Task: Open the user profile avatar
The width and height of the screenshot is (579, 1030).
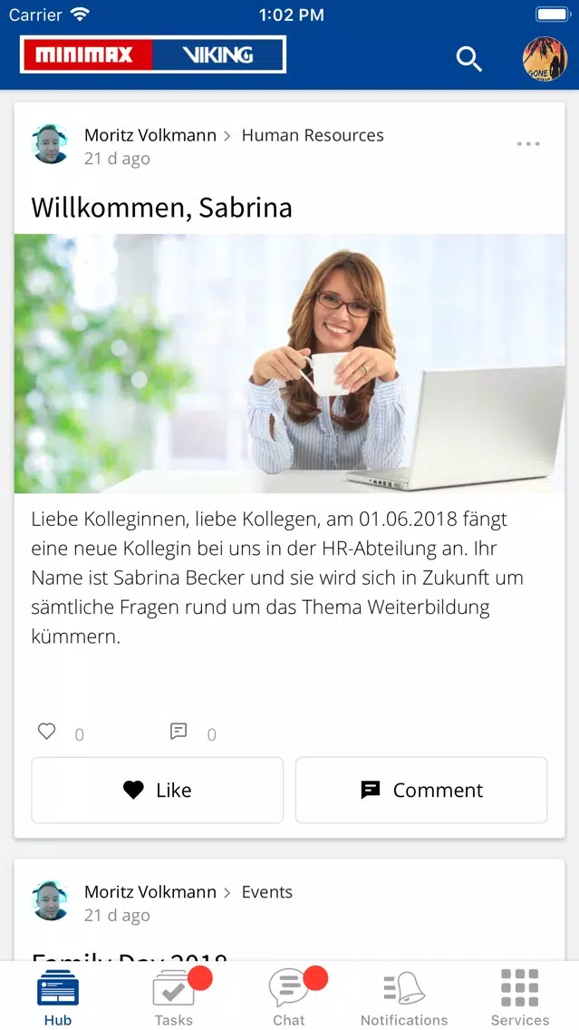Action: [x=545, y=58]
